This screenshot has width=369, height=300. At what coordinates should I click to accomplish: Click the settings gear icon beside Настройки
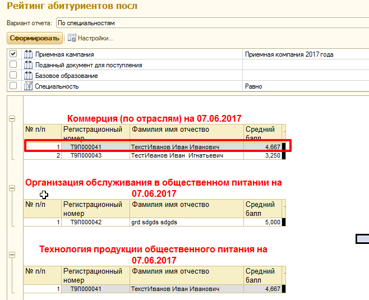click(x=72, y=38)
